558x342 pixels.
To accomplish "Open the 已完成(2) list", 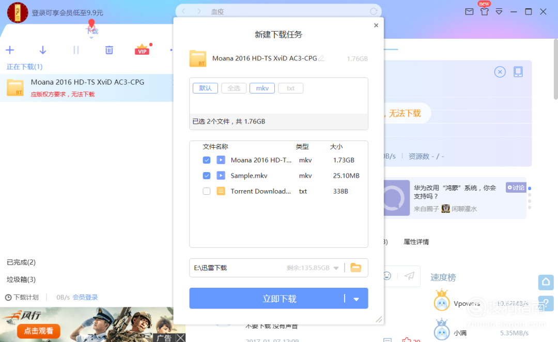I will pyautogui.click(x=21, y=262).
